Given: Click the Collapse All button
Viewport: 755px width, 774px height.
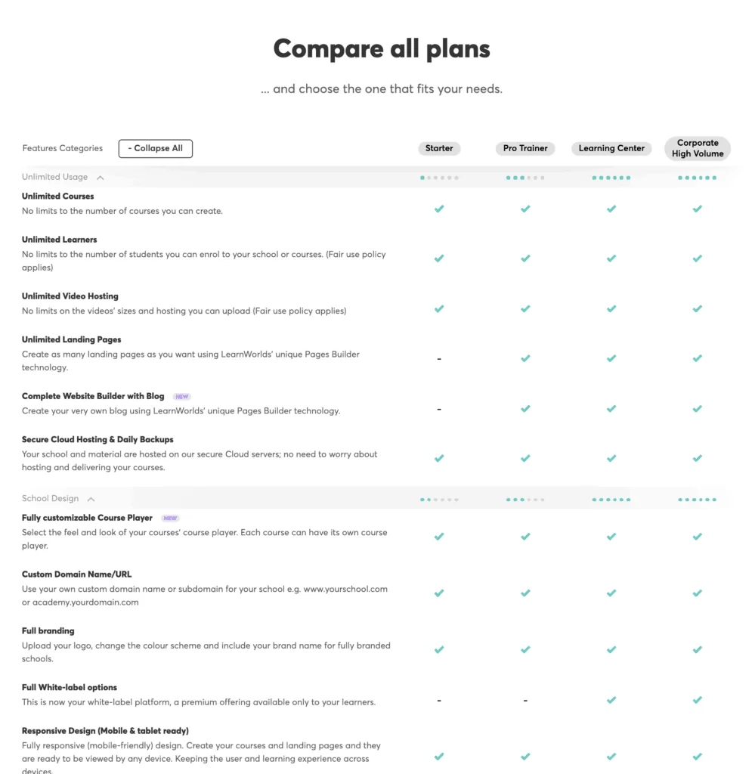Looking at the screenshot, I should 156,148.
